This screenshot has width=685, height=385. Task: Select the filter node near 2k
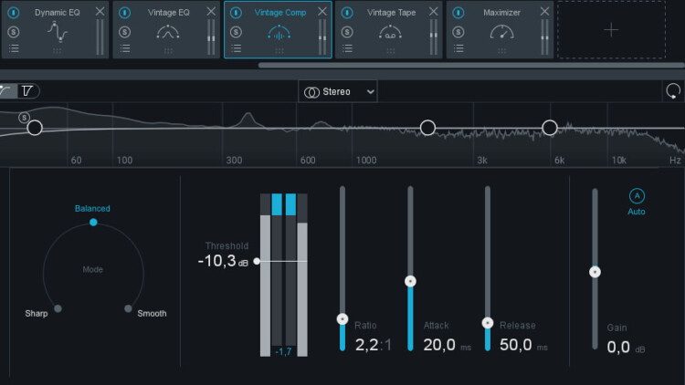pos(427,128)
